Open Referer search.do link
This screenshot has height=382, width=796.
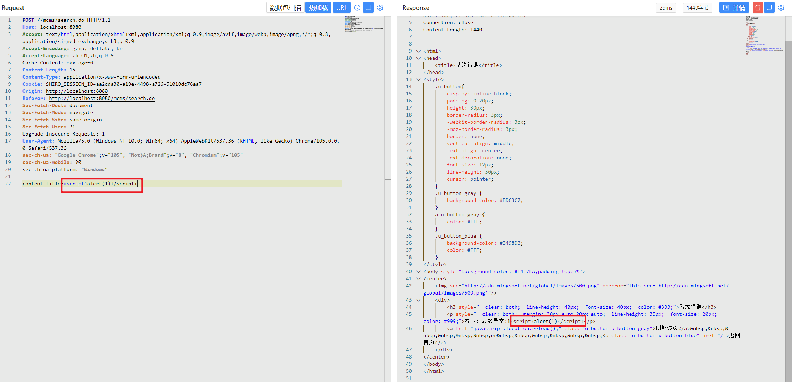tap(102, 98)
